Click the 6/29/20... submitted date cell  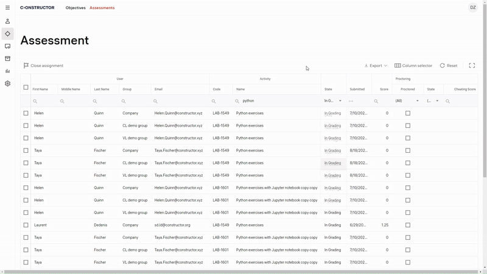pyautogui.click(x=358, y=225)
